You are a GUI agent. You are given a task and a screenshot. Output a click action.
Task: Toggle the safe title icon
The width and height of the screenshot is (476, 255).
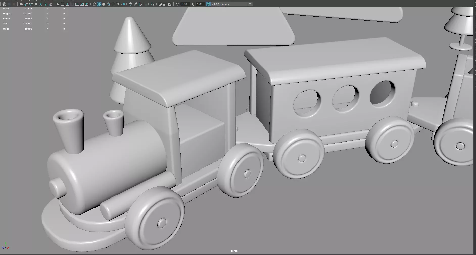click(87, 4)
